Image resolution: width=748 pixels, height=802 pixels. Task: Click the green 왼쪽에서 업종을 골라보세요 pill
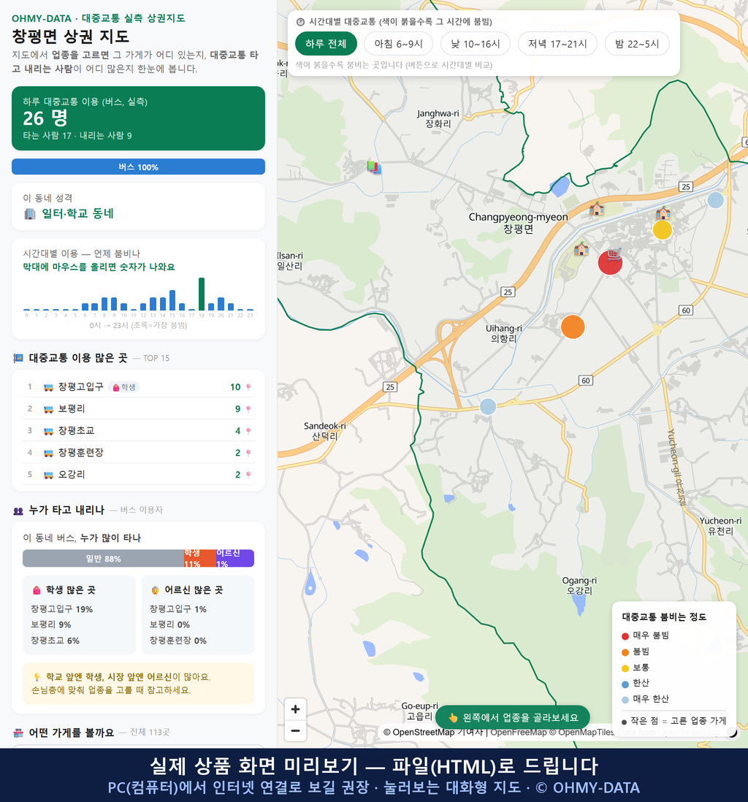[x=513, y=717]
